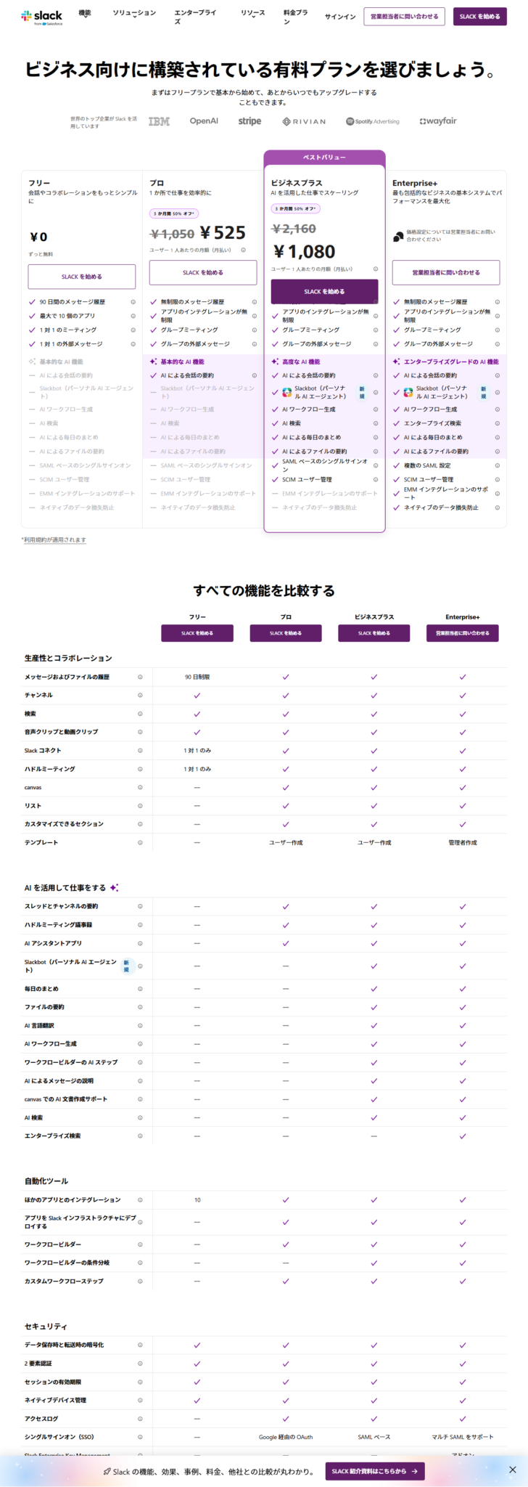Open the エンタープライズ navigation item
This screenshot has width=528, height=1487.
(x=195, y=17)
